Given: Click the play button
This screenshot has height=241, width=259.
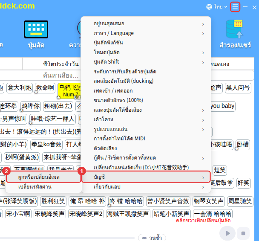Looking at the screenshot, I should tap(227, 233).
